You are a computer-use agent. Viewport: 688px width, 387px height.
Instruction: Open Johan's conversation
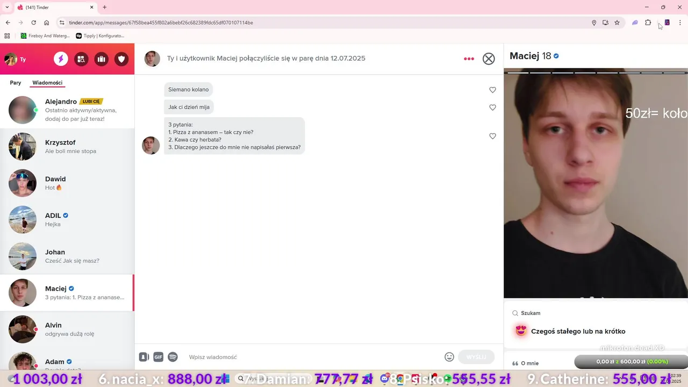click(67, 256)
